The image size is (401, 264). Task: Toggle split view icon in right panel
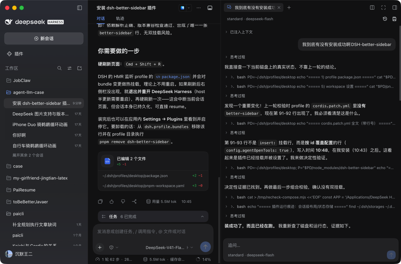coord(372,8)
